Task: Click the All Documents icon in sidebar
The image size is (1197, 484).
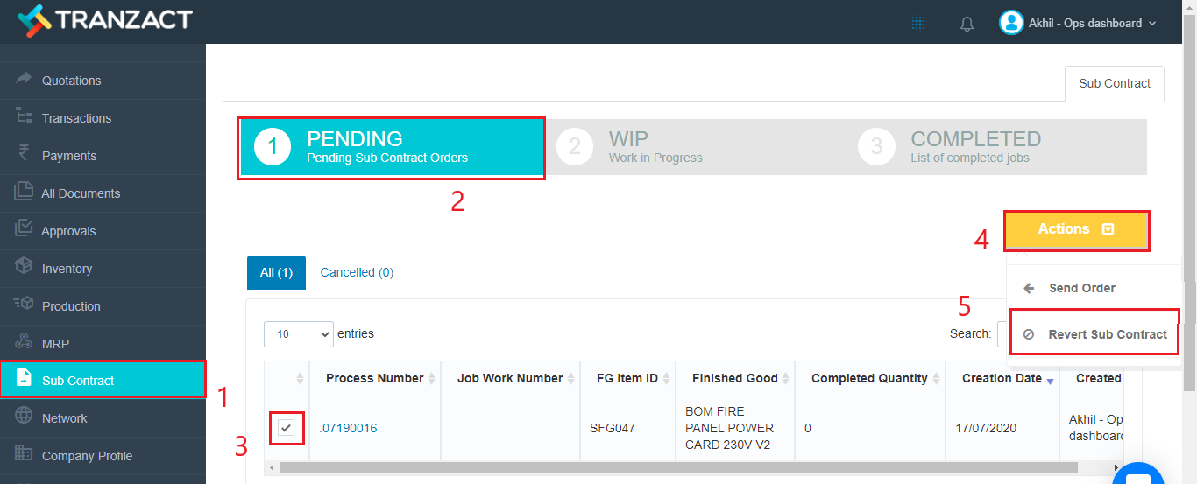Action: [x=24, y=192]
